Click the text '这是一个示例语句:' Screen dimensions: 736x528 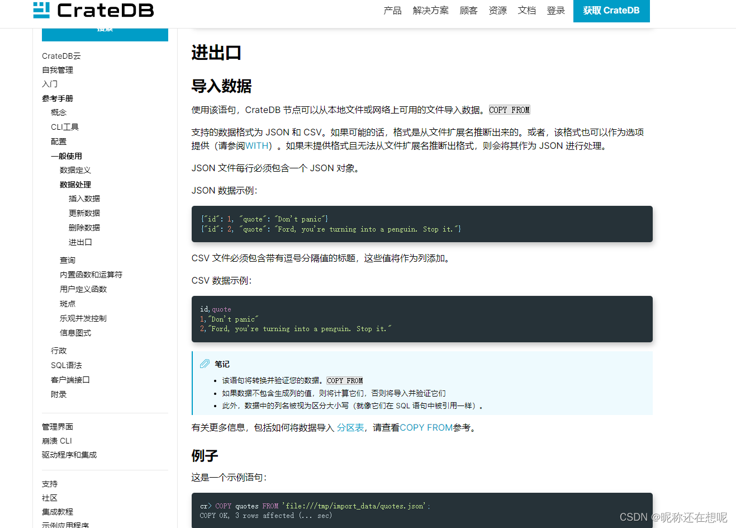pos(229,478)
